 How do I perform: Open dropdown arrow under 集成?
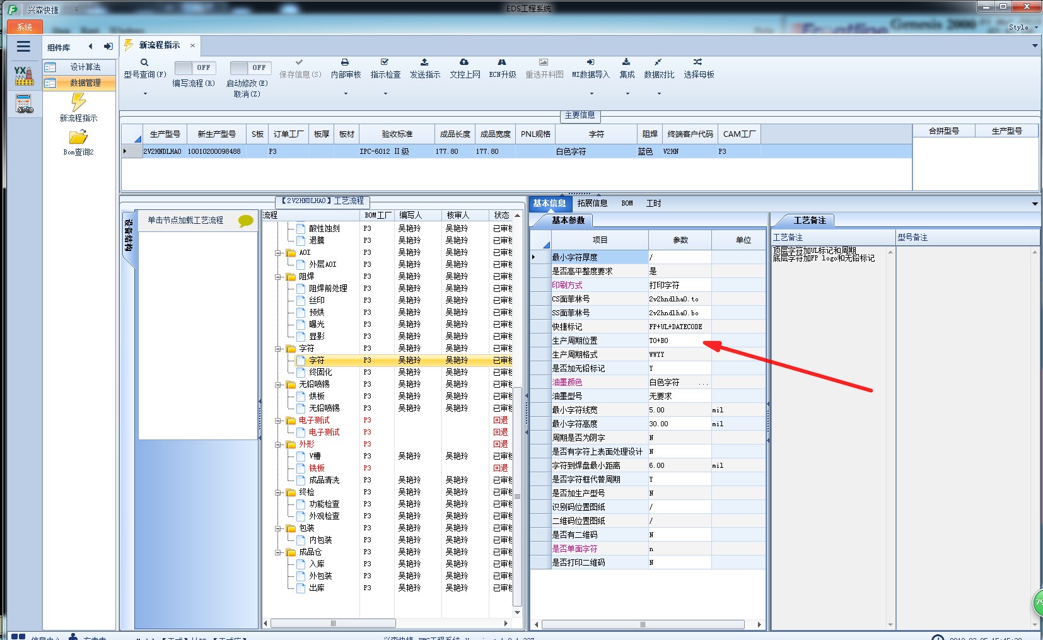pos(627,94)
